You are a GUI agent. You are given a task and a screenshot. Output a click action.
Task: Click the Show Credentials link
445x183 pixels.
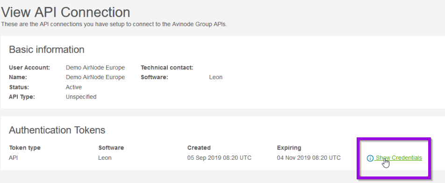coord(398,158)
